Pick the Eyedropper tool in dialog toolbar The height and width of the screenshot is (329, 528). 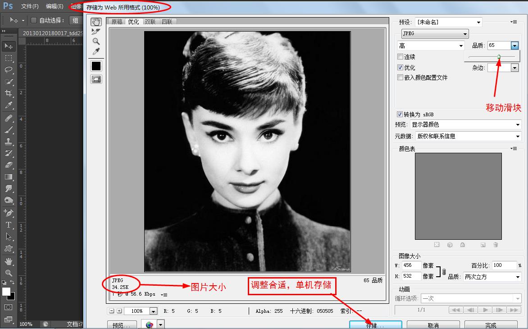[96, 51]
